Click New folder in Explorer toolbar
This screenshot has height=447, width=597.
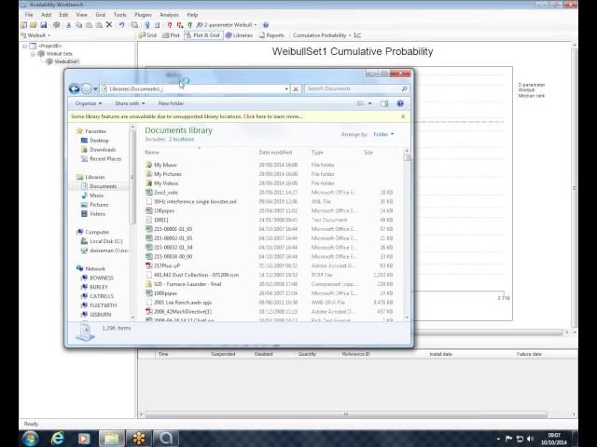[171, 103]
